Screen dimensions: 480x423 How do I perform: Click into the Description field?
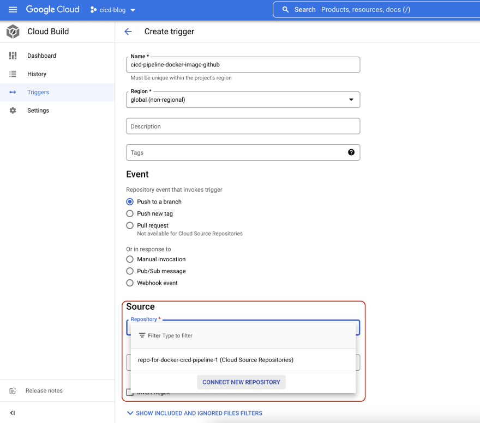(243, 126)
